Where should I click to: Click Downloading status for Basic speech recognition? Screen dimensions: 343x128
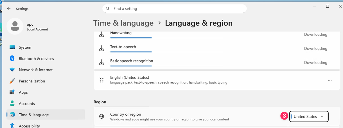(x=316, y=62)
